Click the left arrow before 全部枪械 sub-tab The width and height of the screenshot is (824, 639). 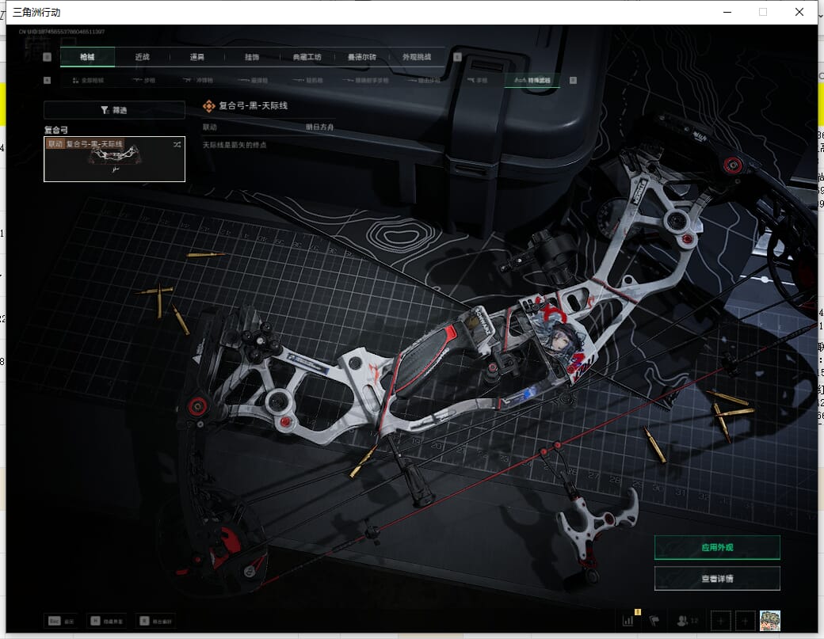pos(48,80)
